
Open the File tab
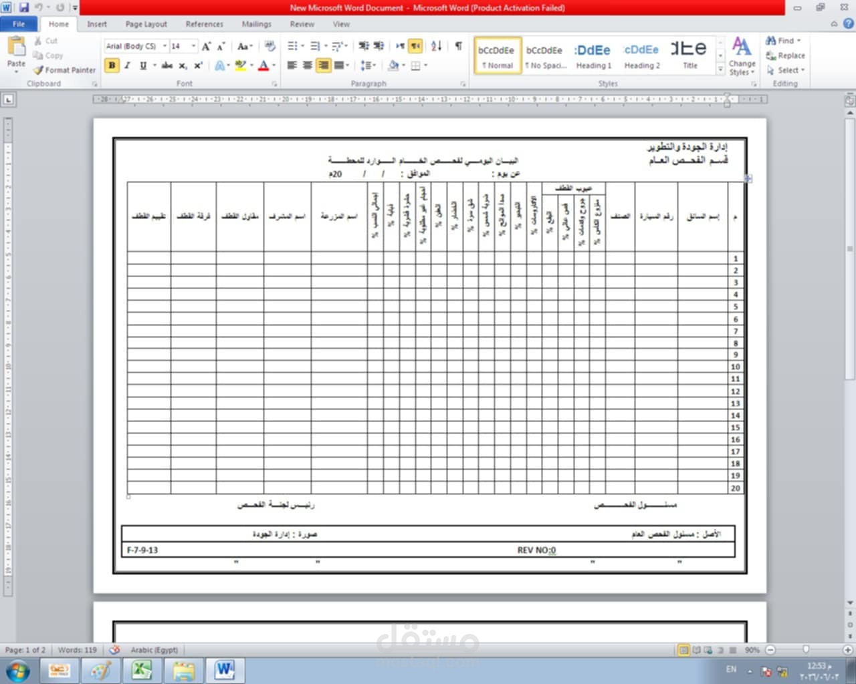tap(19, 24)
